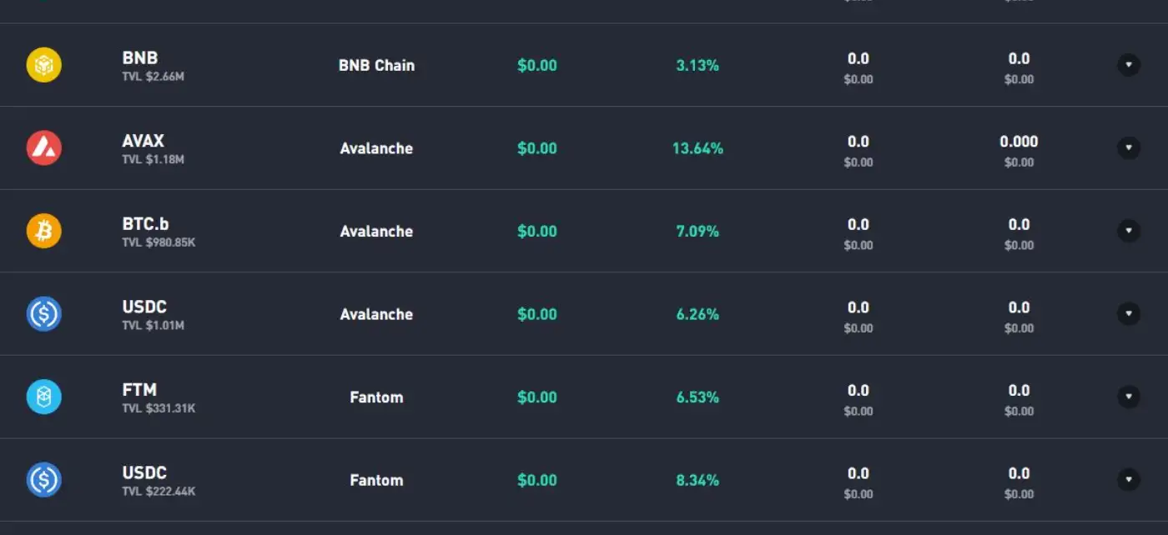Screen dimensions: 1168x535
Task: Click the BNB coin icon
Action: point(43,65)
